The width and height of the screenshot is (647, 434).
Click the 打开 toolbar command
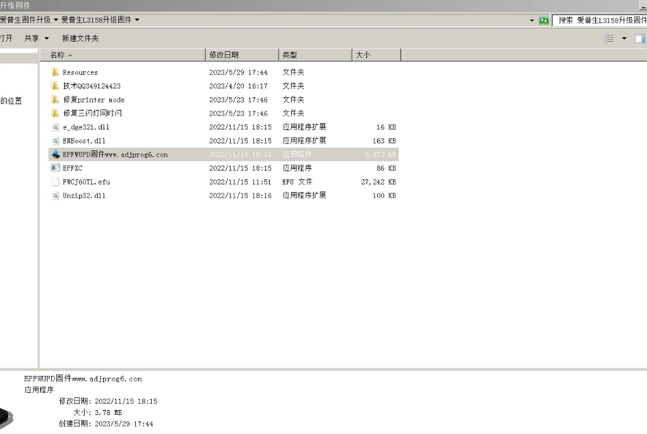click(x=8, y=38)
